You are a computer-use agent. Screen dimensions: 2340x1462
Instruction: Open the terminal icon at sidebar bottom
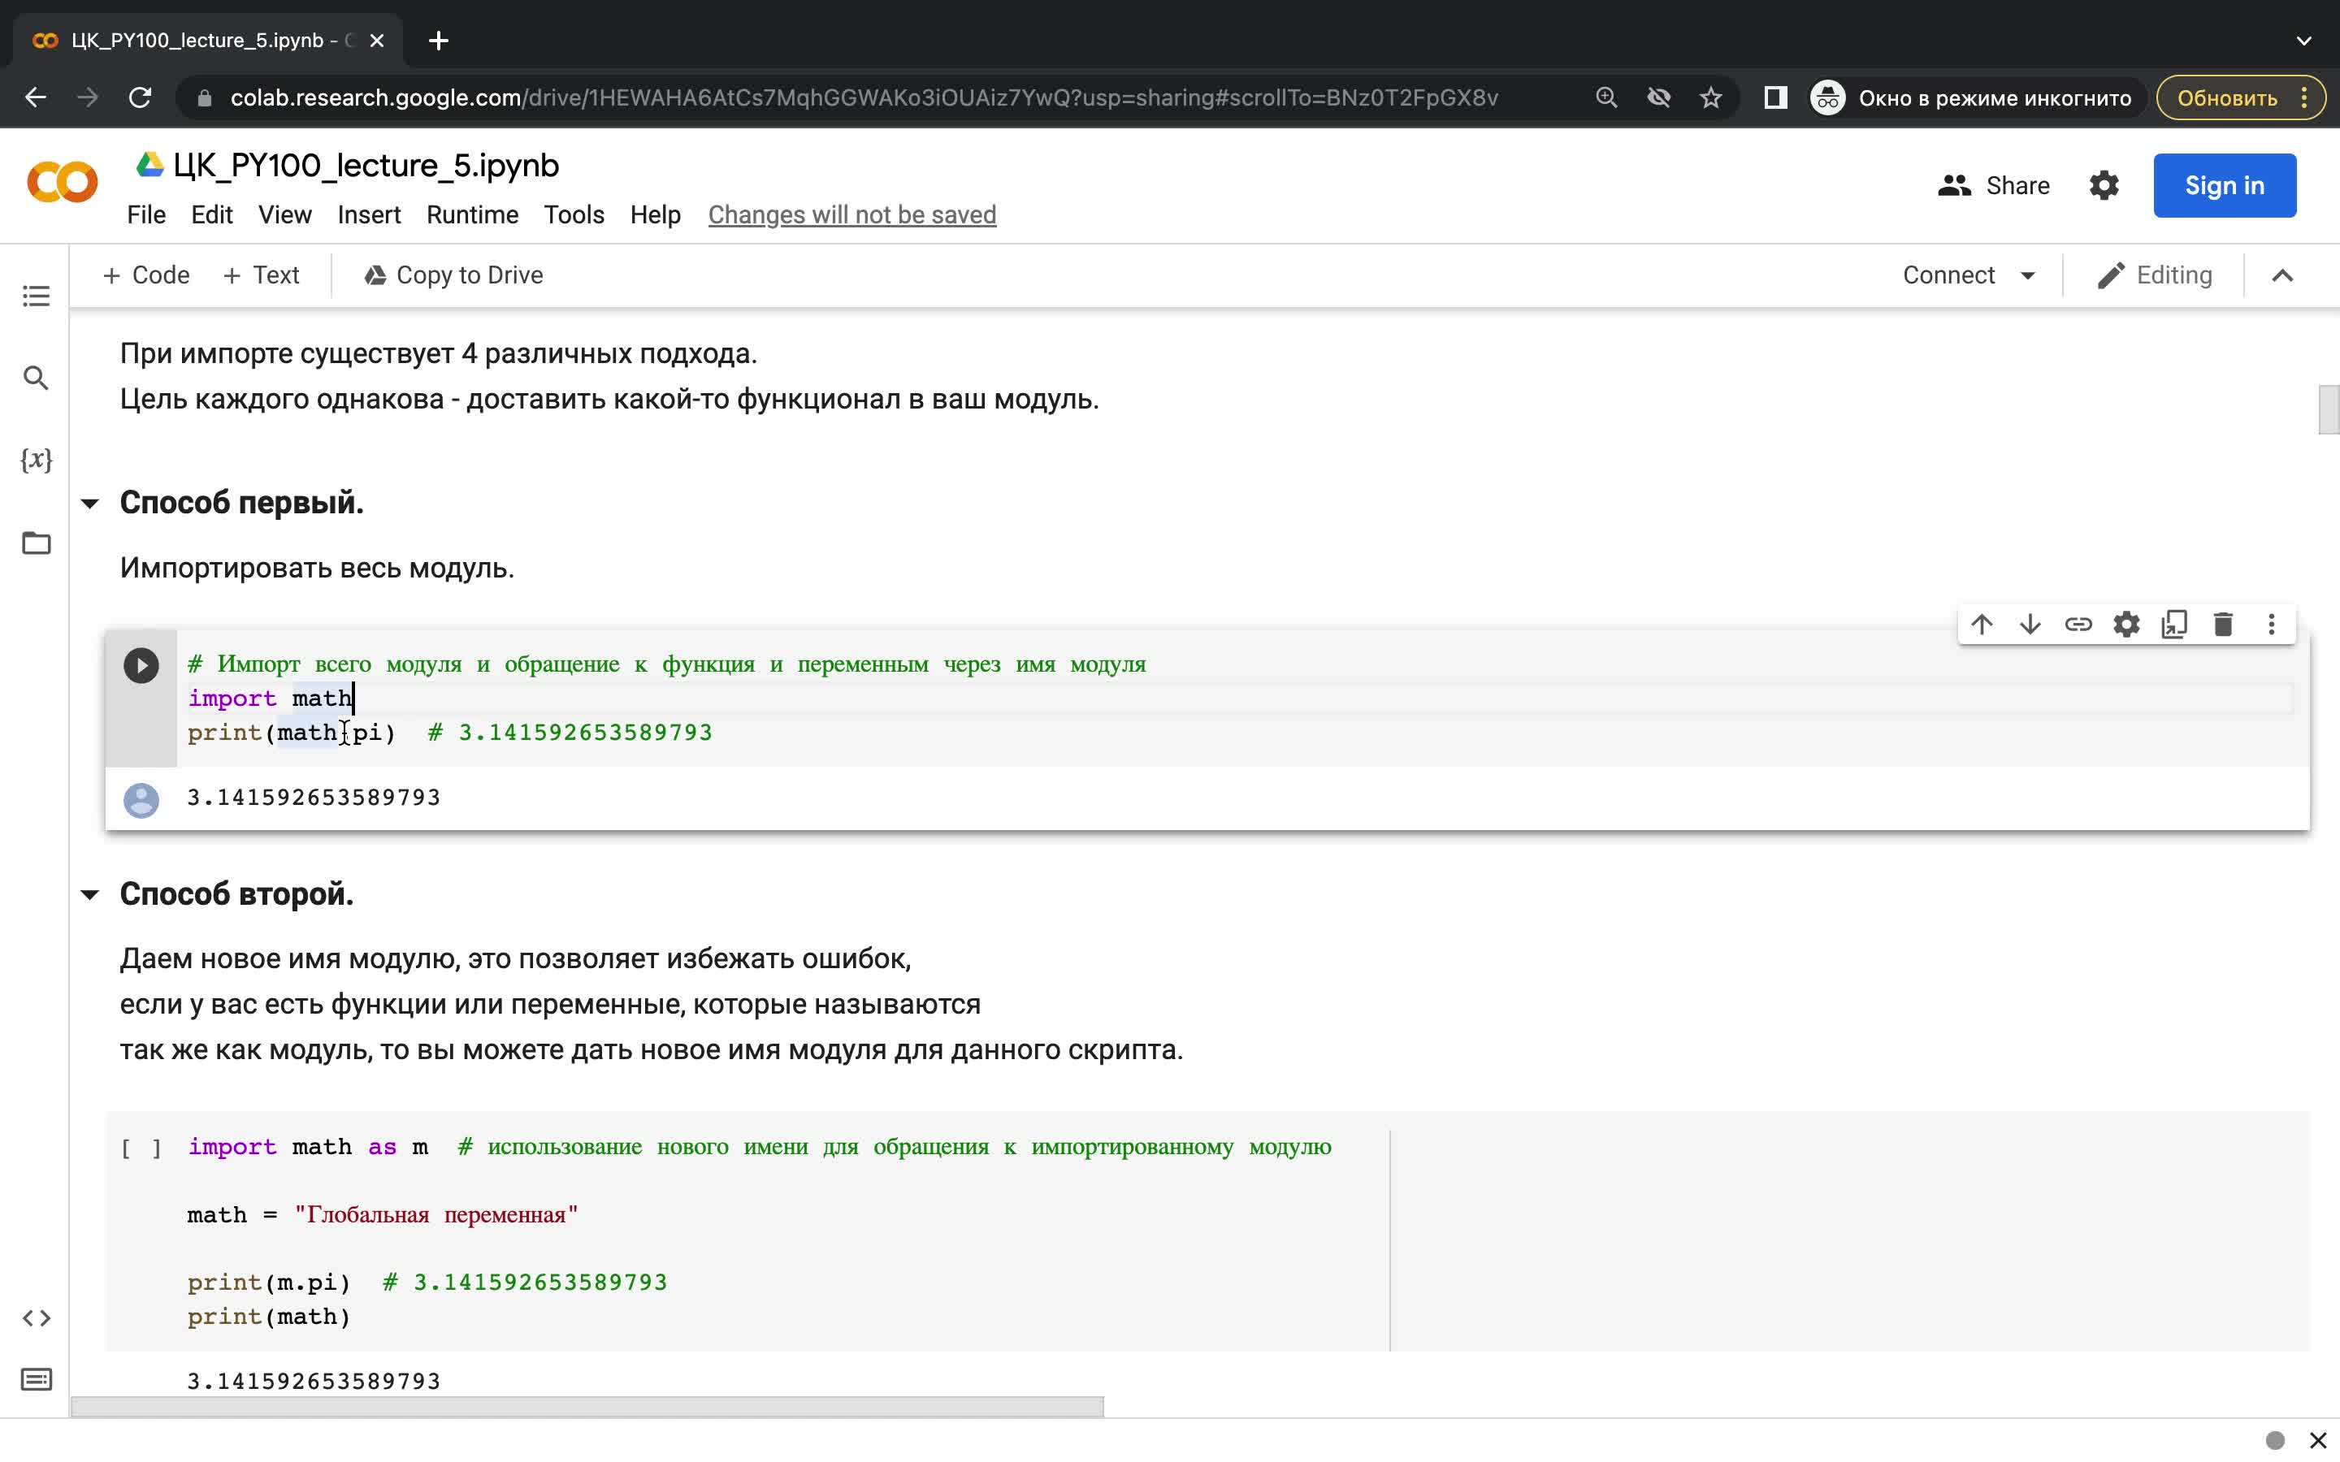click(x=36, y=1379)
